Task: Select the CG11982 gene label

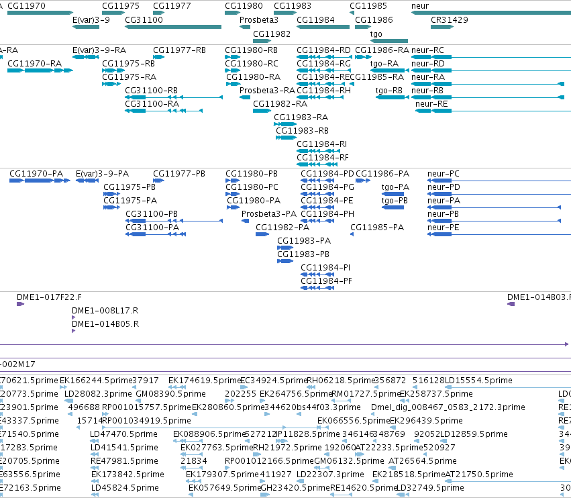Action: coord(272,34)
